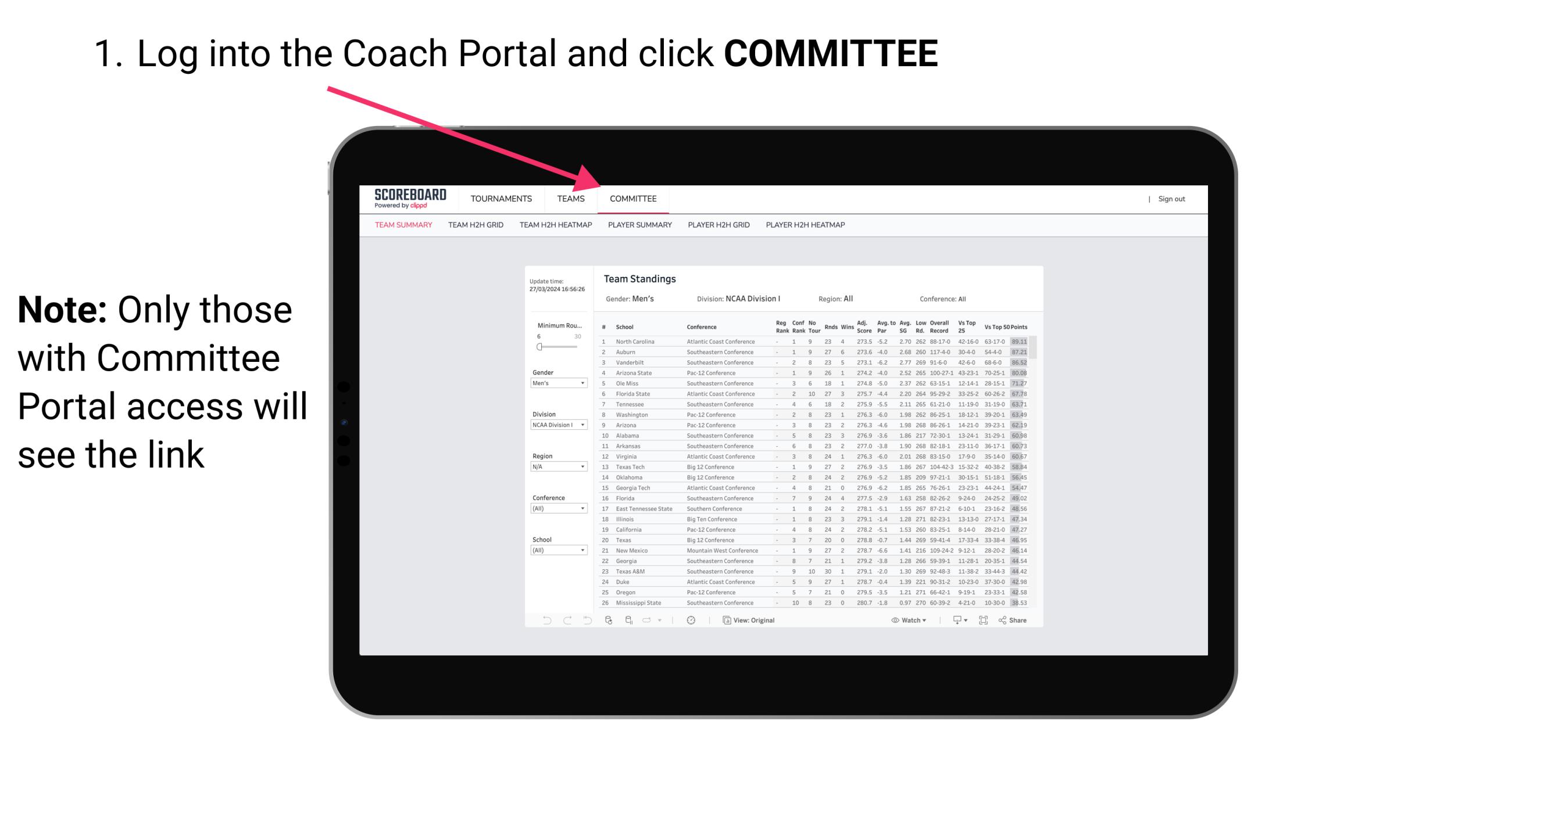This screenshot has width=1562, height=840.
Task: Select the TEAMS menu item
Action: click(x=573, y=199)
